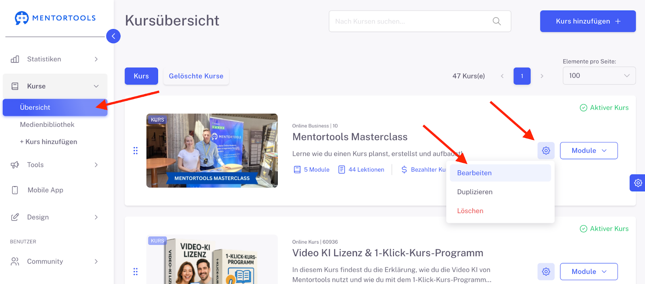The width and height of the screenshot is (645, 284).
Task: Click page number 1 button
Action: click(522, 76)
